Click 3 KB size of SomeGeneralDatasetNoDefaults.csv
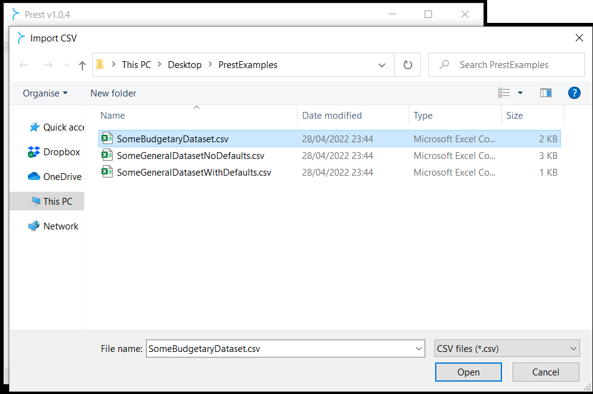 tap(548, 156)
